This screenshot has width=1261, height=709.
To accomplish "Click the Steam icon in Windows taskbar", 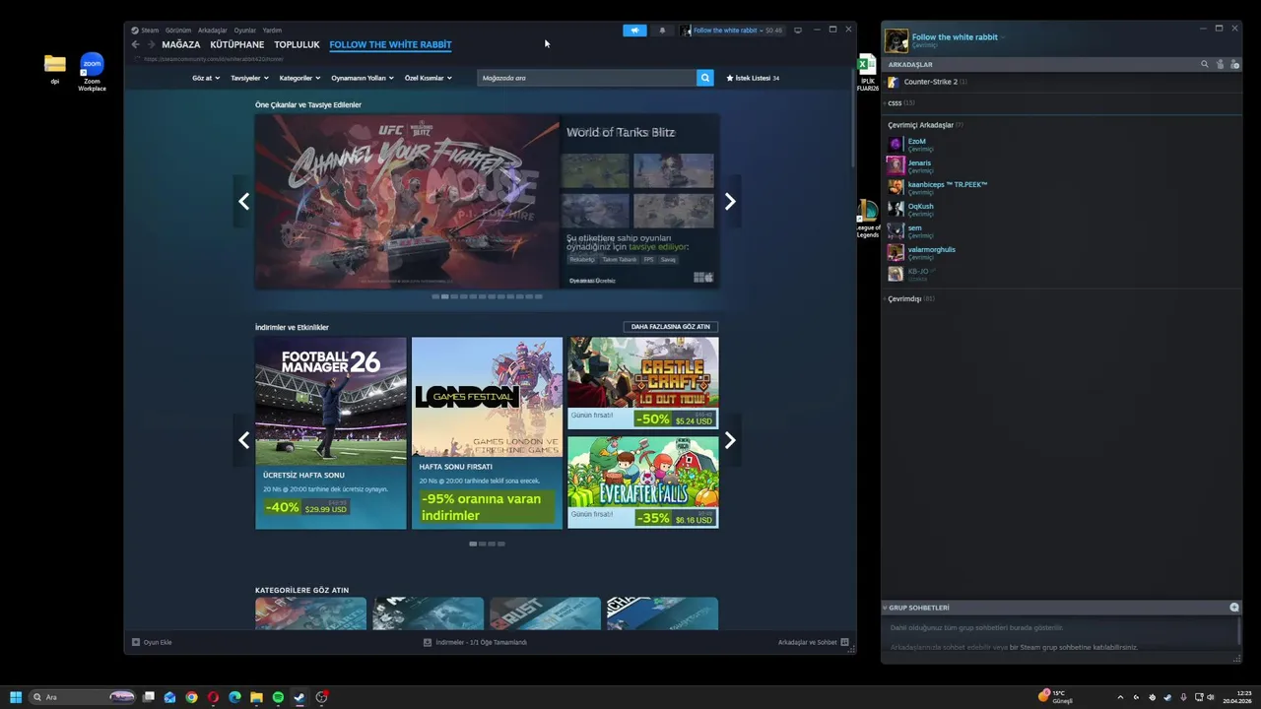I will pyautogui.click(x=299, y=697).
